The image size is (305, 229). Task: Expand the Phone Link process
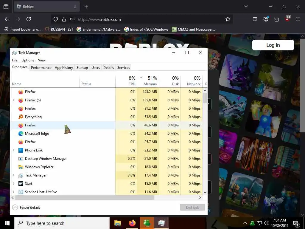click(x=13, y=150)
